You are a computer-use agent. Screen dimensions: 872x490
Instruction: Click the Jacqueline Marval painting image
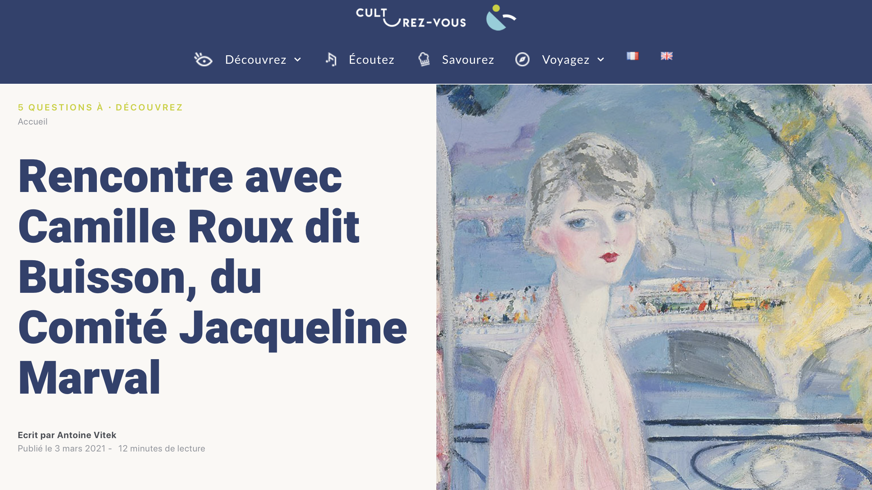pos(654,287)
